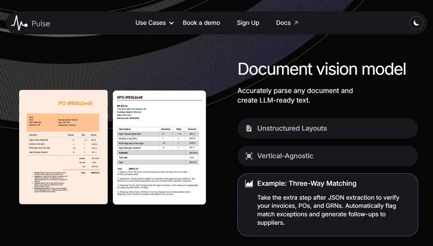Click the 'Accurately parse any document' subtitle
433x246 pixels.
tap(295, 96)
